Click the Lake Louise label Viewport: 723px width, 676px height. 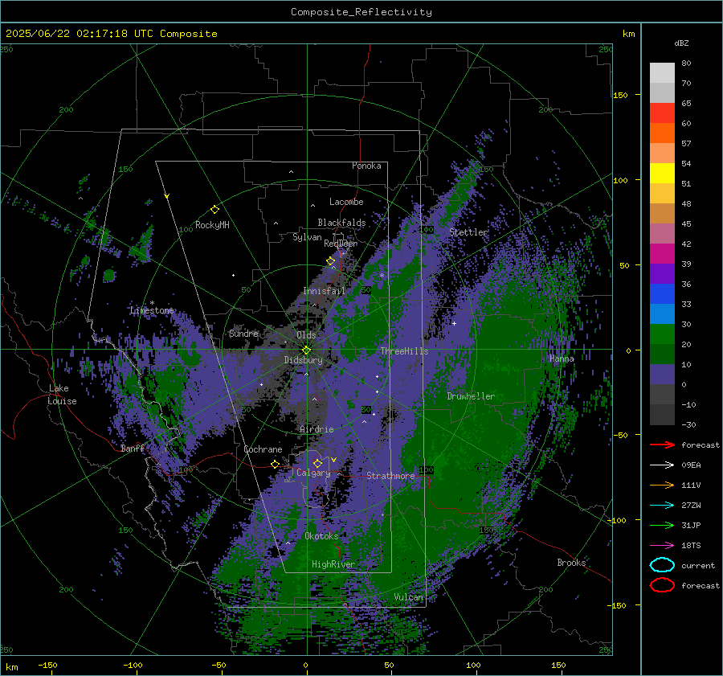(62, 395)
